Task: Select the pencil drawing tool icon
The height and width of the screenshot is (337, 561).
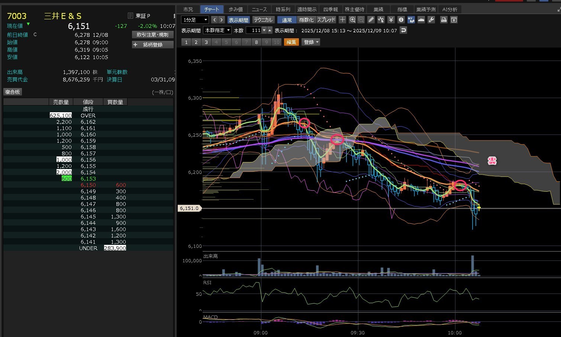Action: 371,20
